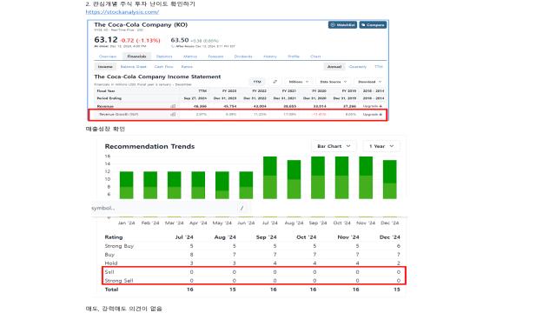
Task: Click the chart icon beside Revenue Growth row
Action: click(x=173, y=114)
